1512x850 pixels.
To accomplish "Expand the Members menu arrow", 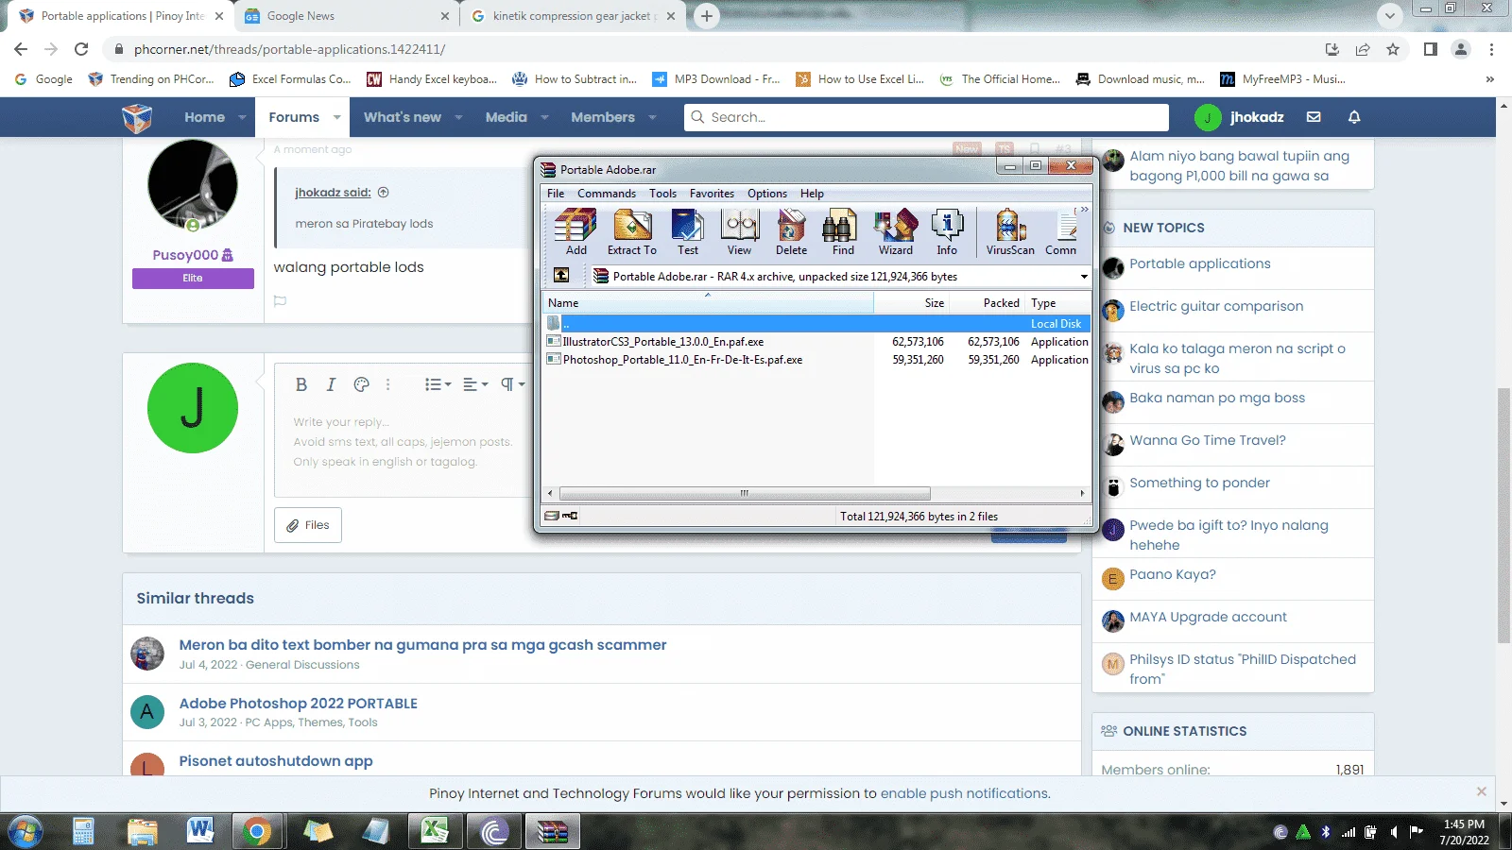I will 652,117.
